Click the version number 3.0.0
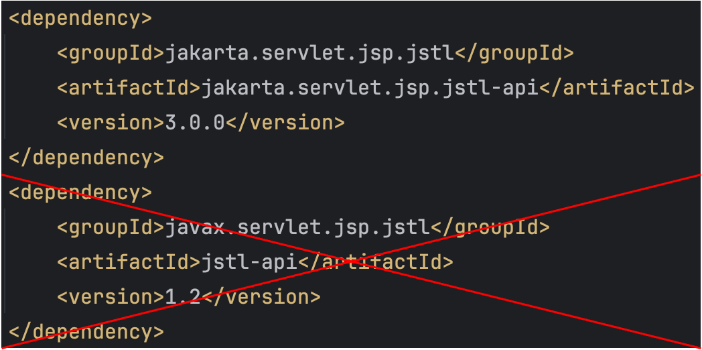The height and width of the screenshot is (350, 702). click(x=195, y=123)
